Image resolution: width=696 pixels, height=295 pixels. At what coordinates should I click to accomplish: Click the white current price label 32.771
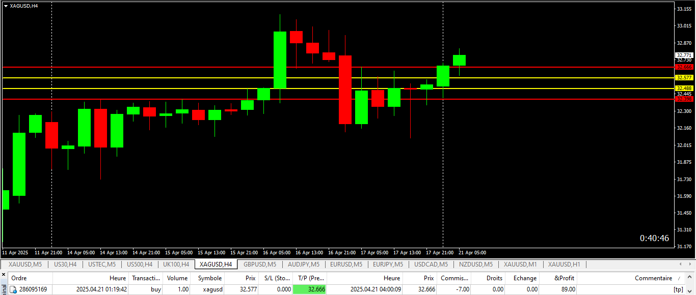(x=684, y=55)
